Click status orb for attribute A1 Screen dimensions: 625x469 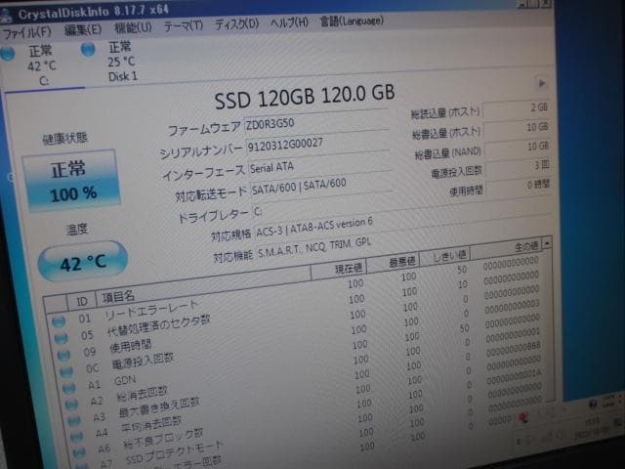click(x=69, y=388)
